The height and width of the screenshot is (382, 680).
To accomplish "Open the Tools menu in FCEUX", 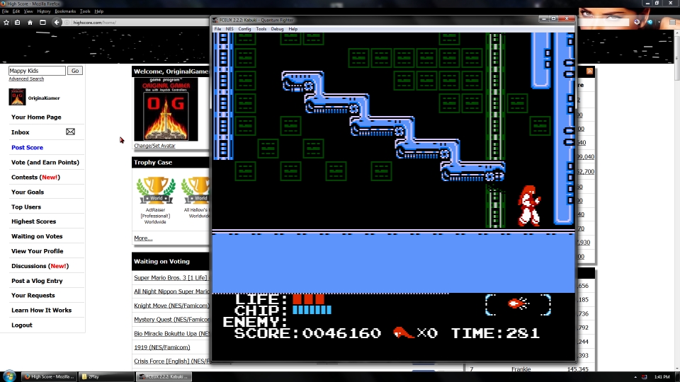I will pyautogui.click(x=261, y=29).
